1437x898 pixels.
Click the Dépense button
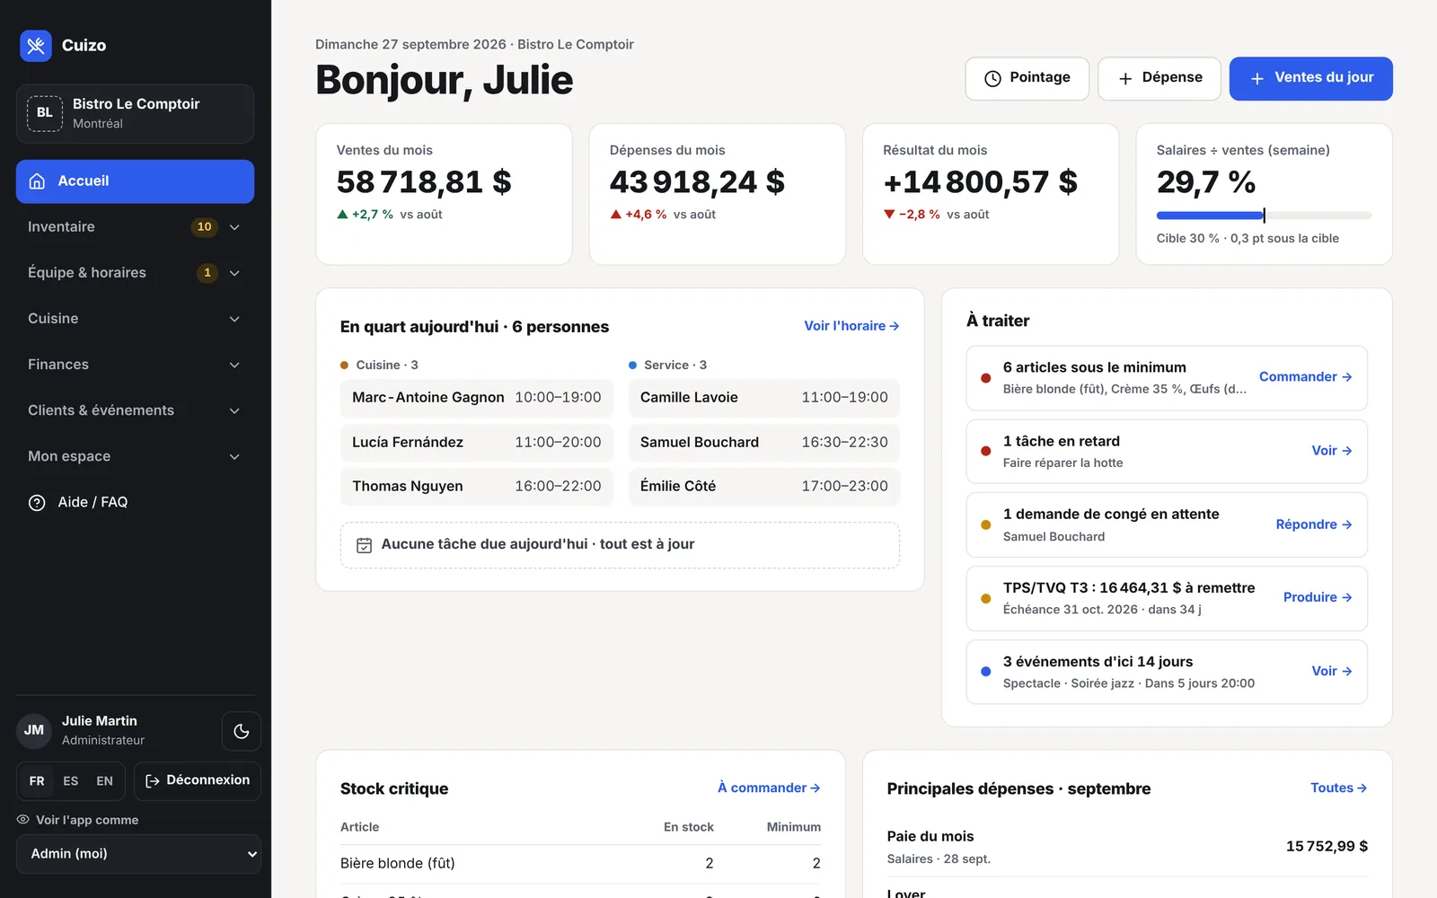pyautogui.click(x=1159, y=79)
